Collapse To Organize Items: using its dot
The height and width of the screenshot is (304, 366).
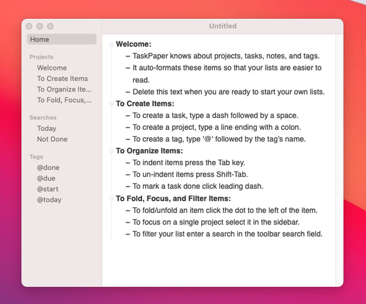click(111, 151)
